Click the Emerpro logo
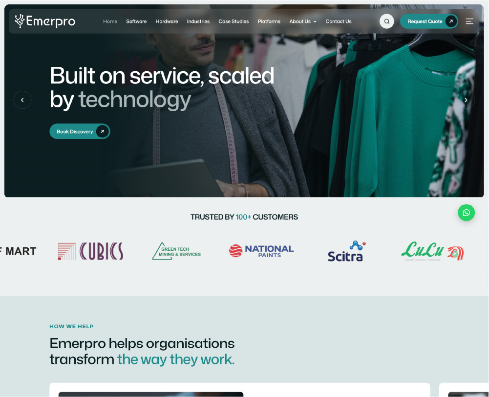 pos(45,21)
